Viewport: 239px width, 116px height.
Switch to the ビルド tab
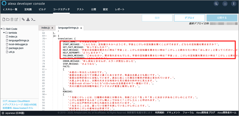point(42,10)
